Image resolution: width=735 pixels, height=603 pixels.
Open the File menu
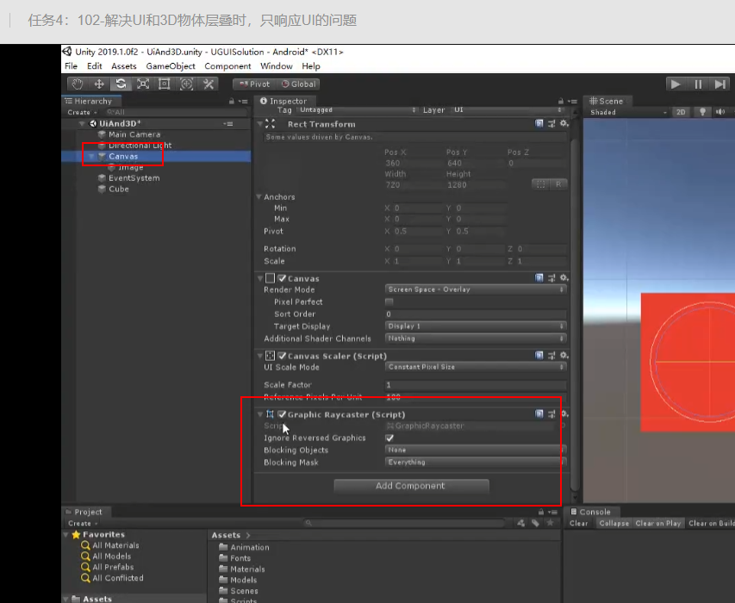pyautogui.click(x=72, y=66)
